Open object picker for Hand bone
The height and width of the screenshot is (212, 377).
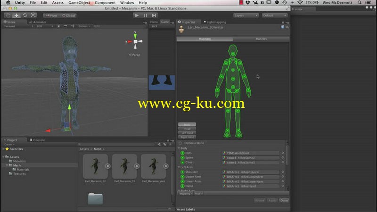click(x=283, y=186)
